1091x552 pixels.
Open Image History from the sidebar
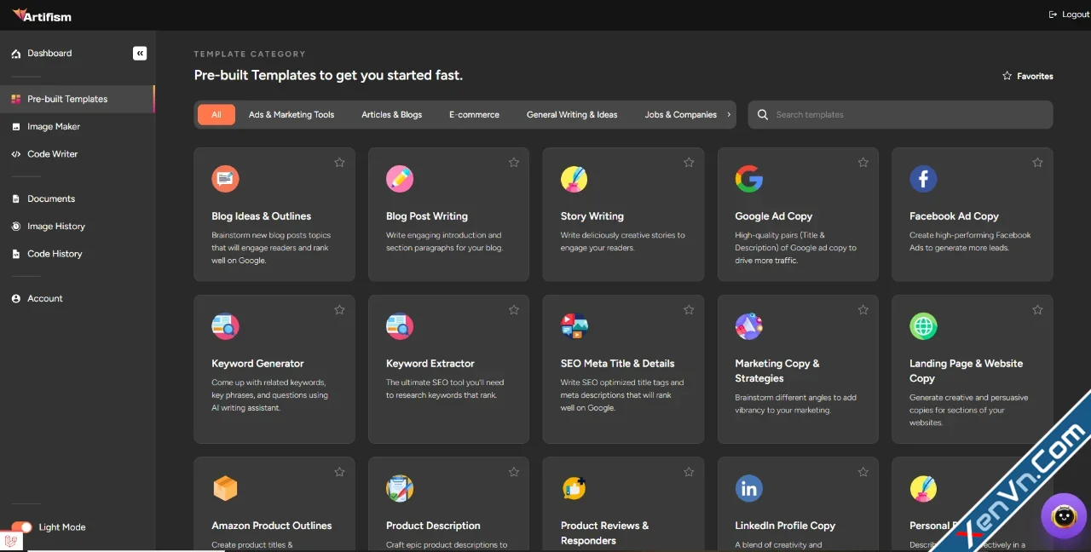(x=59, y=226)
